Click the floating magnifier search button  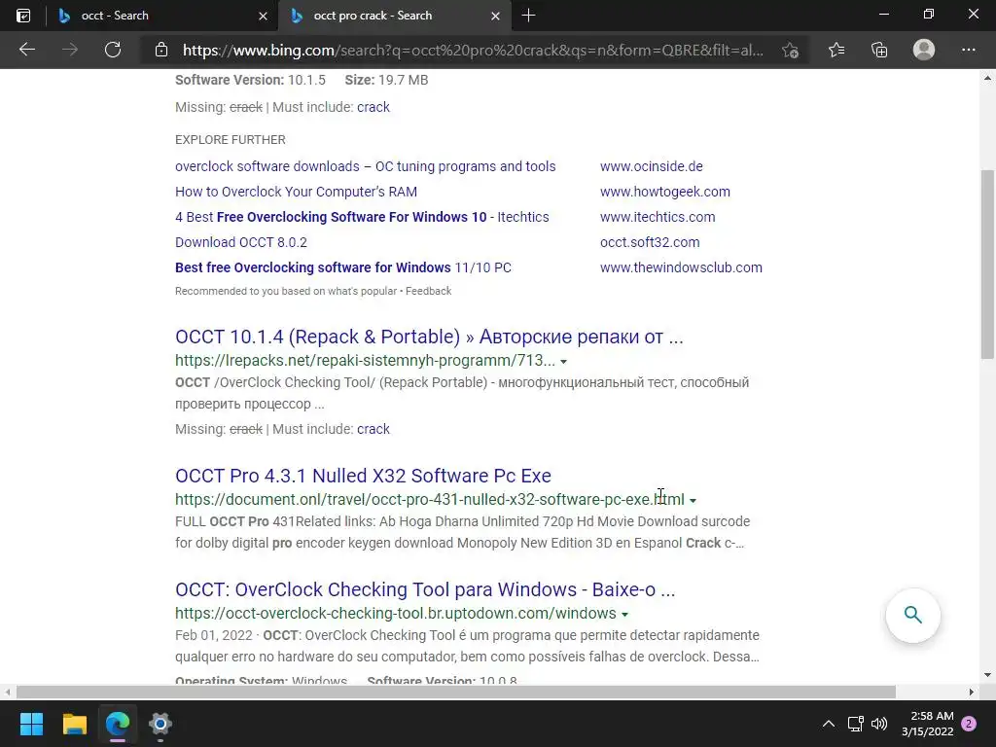[x=912, y=615]
